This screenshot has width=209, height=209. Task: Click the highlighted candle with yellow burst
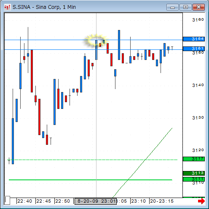point(96,50)
